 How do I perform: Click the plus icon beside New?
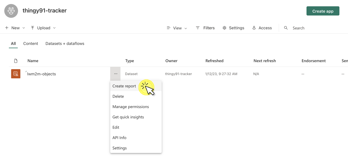coord(7,28)
